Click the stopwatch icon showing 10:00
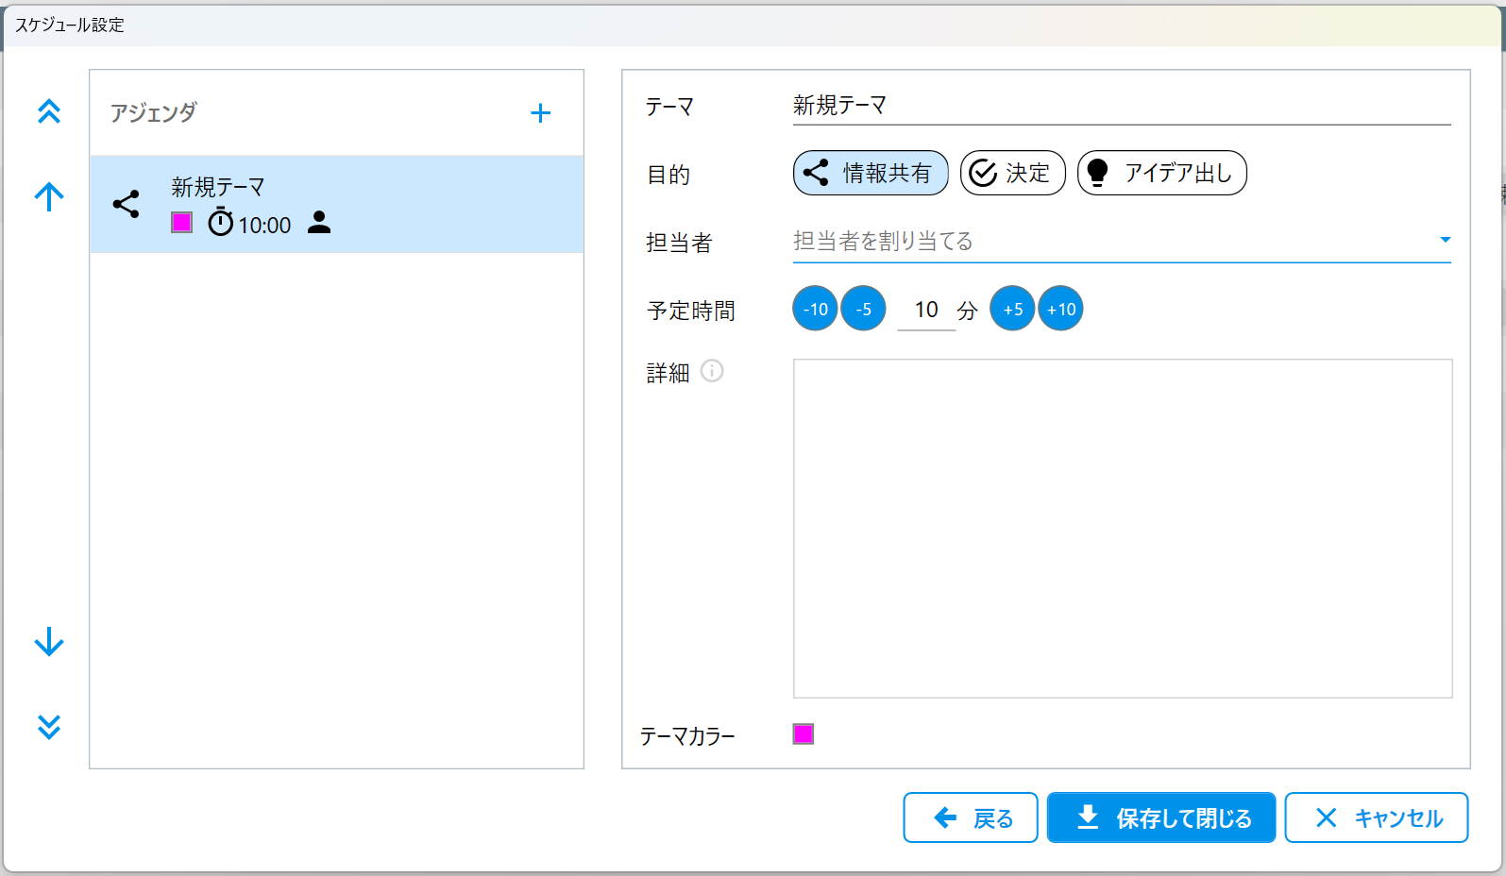 tap(220, 223)
